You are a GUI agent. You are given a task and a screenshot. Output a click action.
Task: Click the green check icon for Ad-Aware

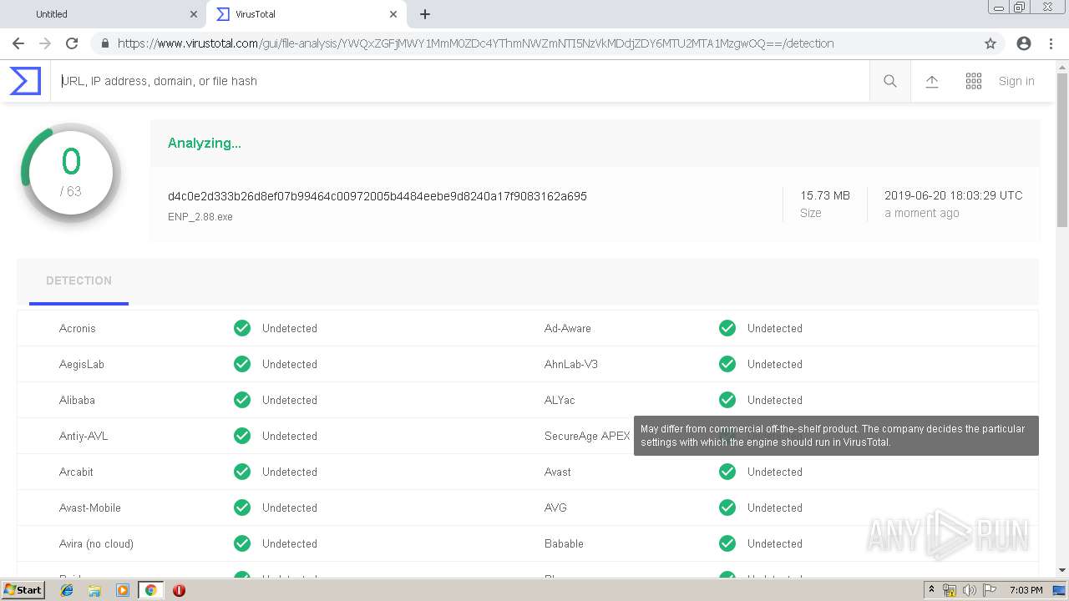pos(727,328)
